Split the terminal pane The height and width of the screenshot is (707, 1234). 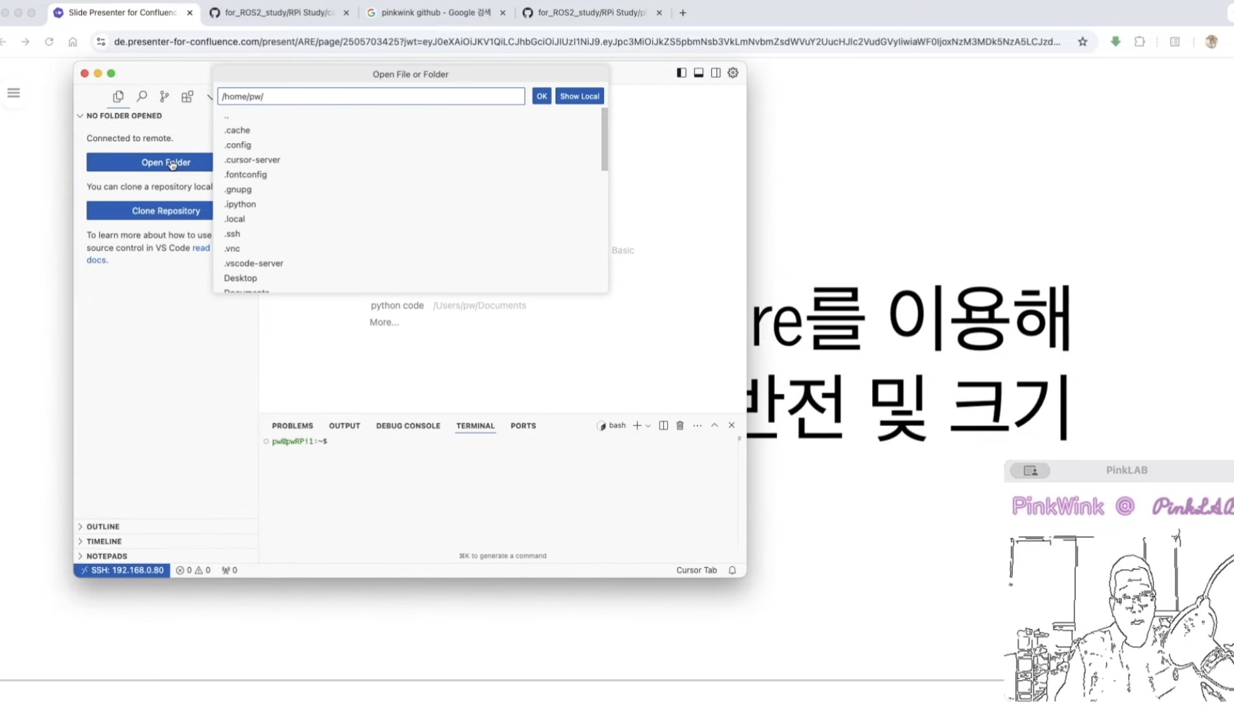click(x=663, y=425)
